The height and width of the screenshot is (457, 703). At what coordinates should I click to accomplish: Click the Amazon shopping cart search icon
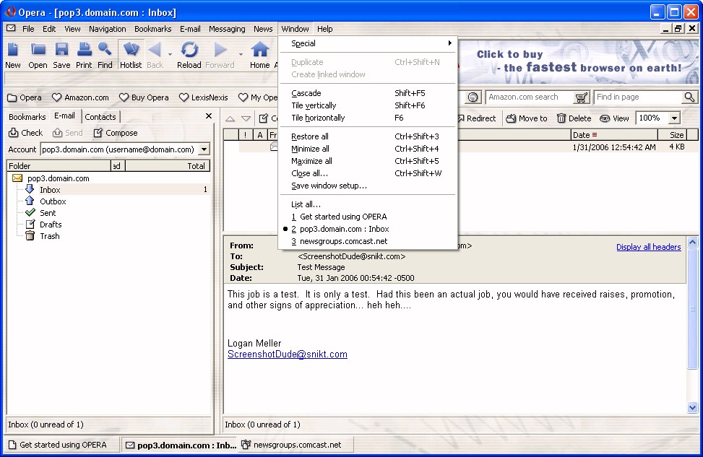click(582, 97)
